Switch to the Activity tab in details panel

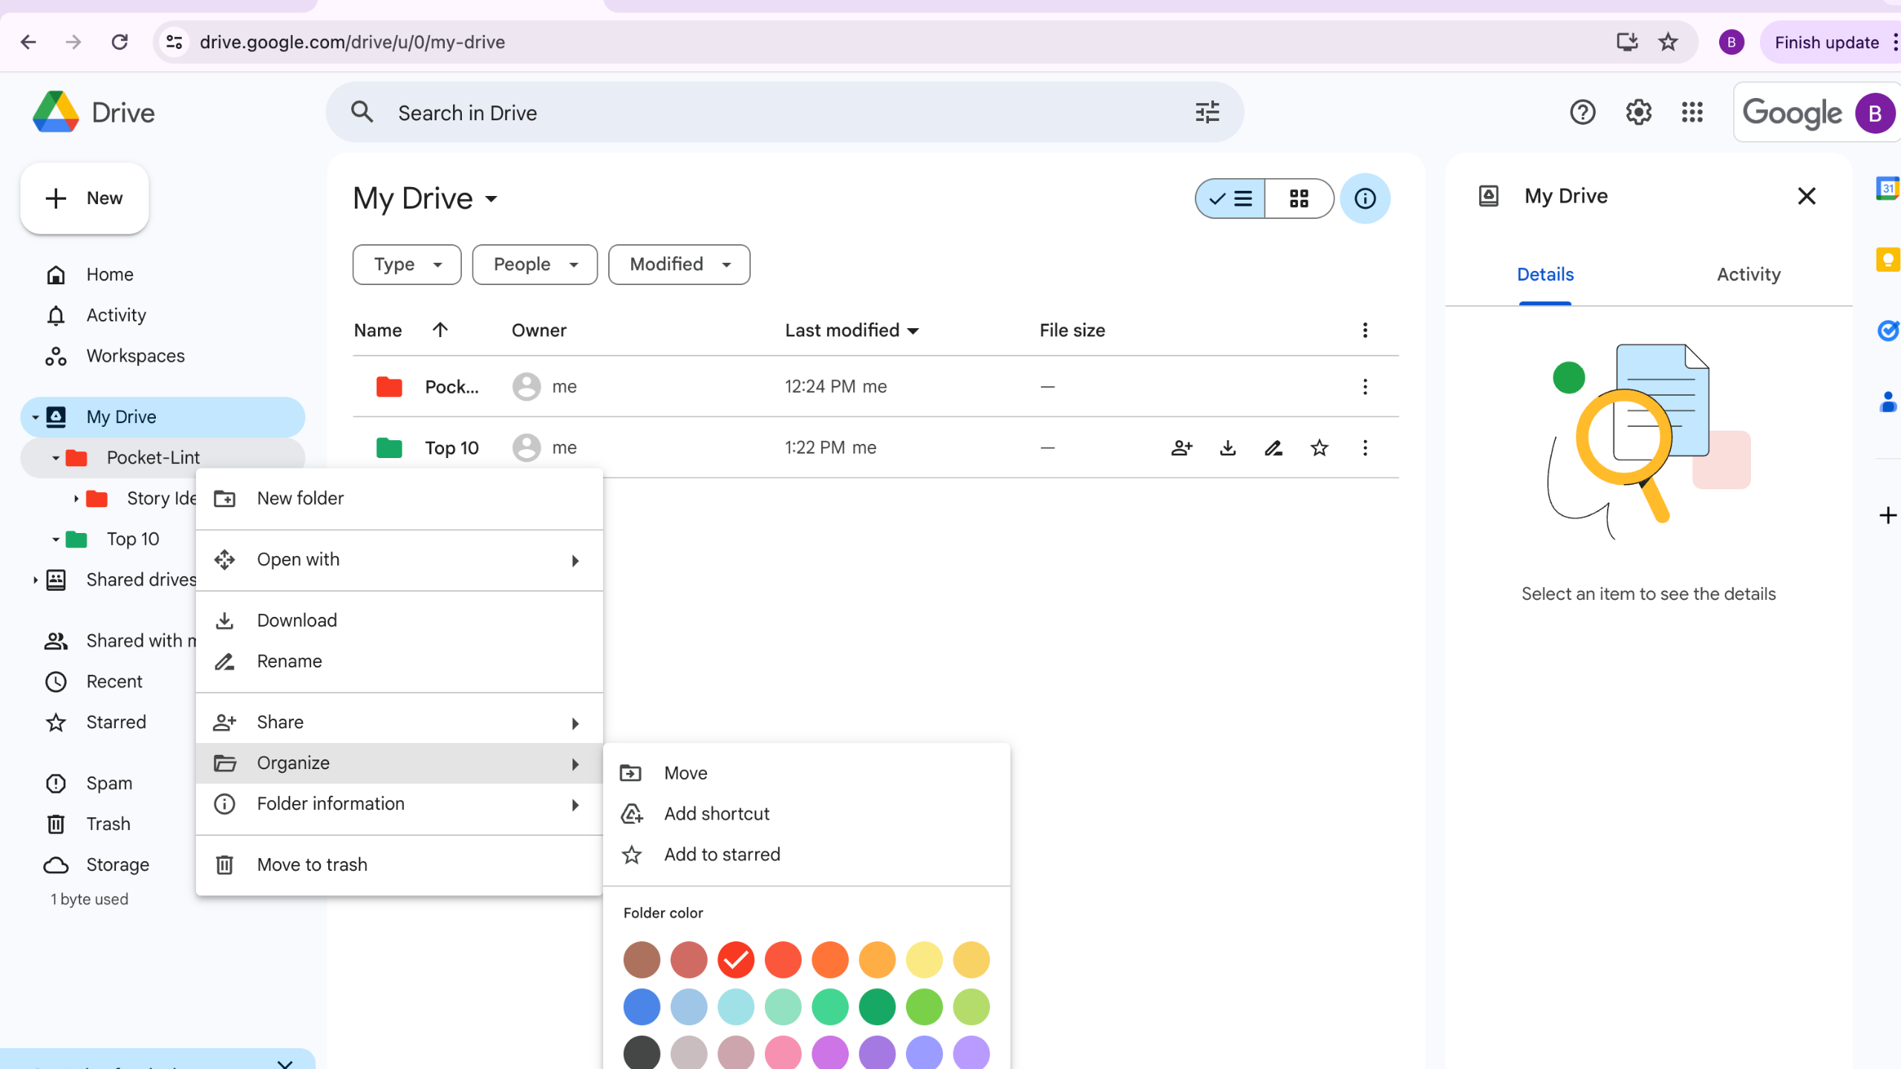(1747, 274)
